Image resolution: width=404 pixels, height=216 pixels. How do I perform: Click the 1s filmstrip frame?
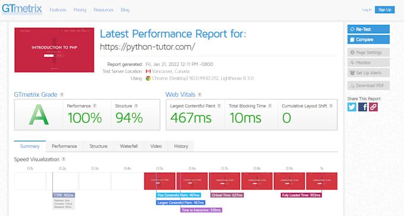coord(322,181)
